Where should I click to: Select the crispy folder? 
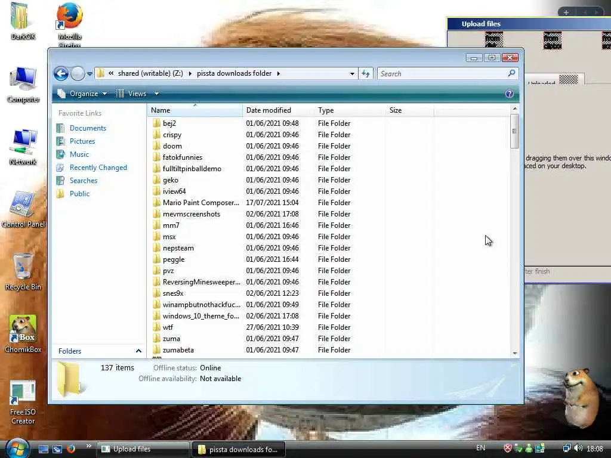click(x=172, y=134)
